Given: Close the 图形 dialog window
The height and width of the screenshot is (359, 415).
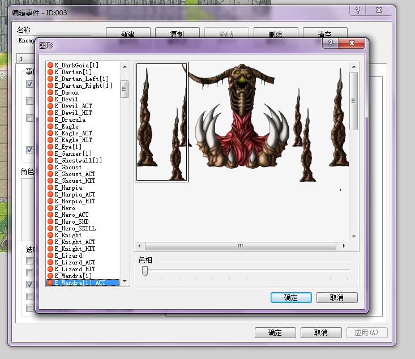Looking at the screenshot, I should pos(352,43).
